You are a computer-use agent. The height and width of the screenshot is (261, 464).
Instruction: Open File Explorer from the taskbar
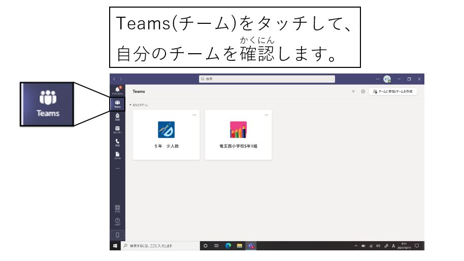tap(240, 246)
